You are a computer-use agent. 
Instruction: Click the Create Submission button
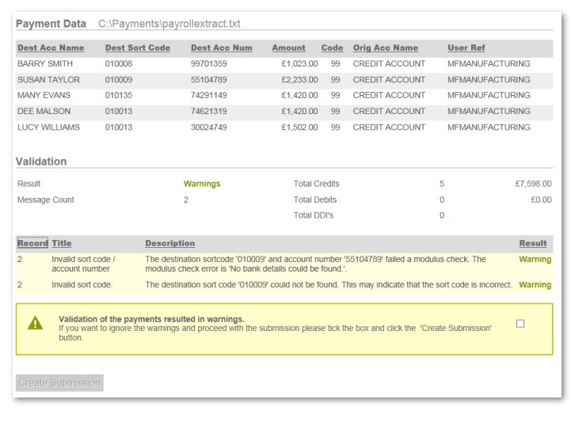coord(59,382)
